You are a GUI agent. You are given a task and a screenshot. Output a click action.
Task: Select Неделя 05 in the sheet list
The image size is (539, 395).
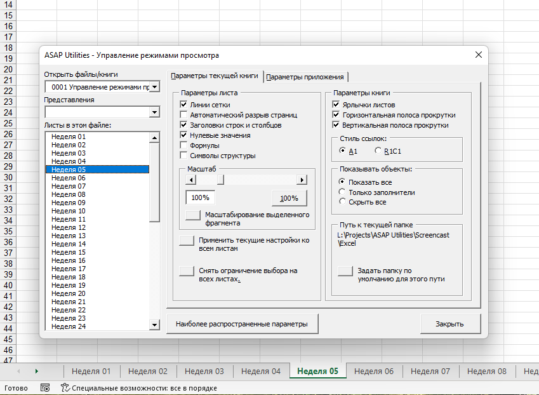pyautogui.click(x=97, y=170)
